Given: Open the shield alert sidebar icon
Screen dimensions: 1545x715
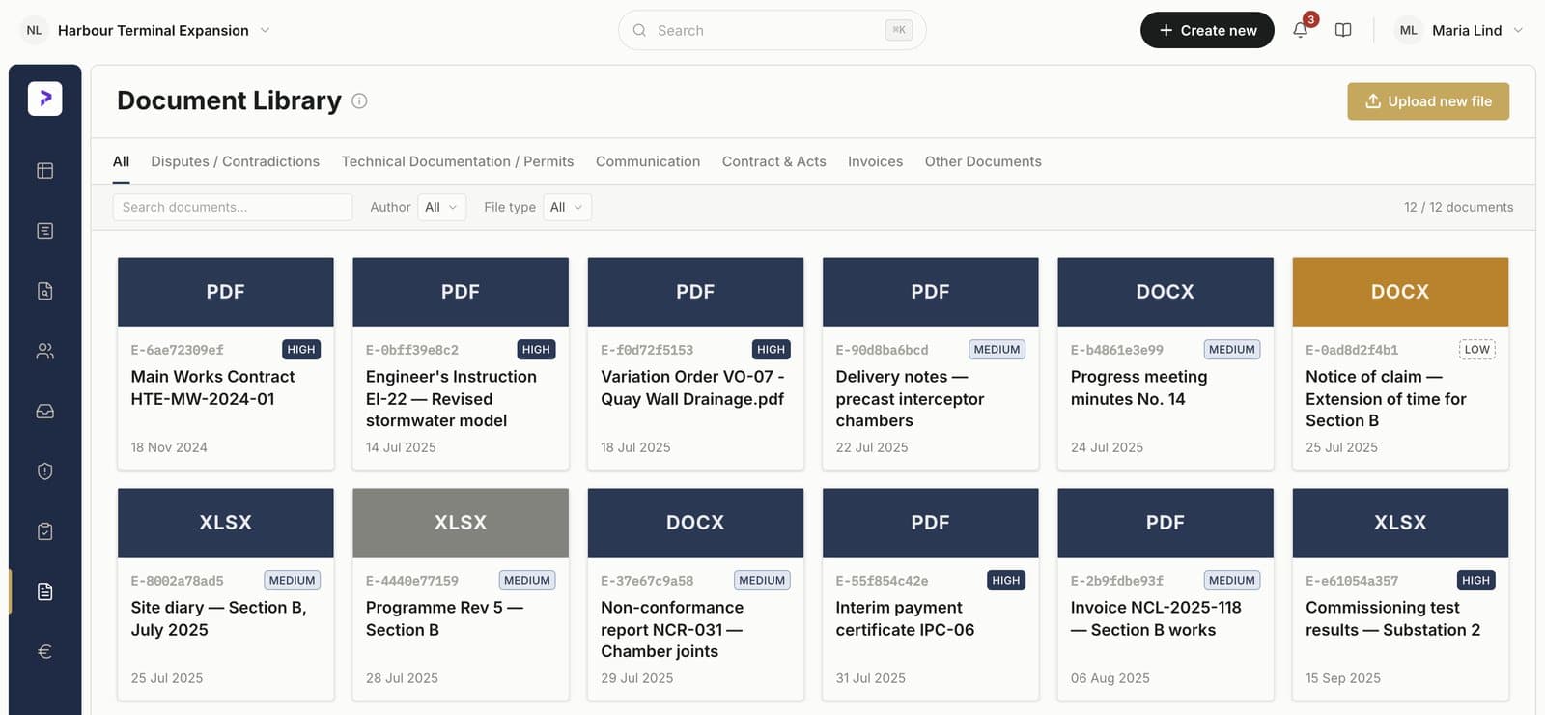Looking at the screenshot, I should click(x=45, y=472).
